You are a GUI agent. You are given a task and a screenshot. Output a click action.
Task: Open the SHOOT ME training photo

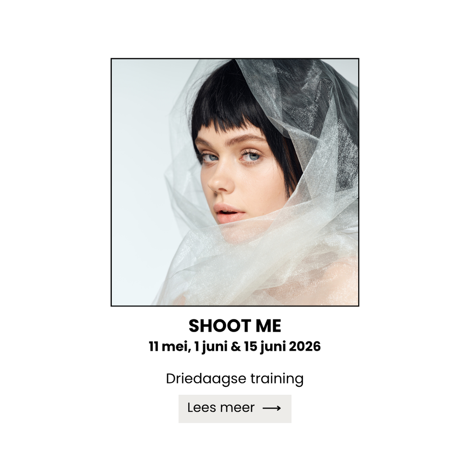click(235, 182)
